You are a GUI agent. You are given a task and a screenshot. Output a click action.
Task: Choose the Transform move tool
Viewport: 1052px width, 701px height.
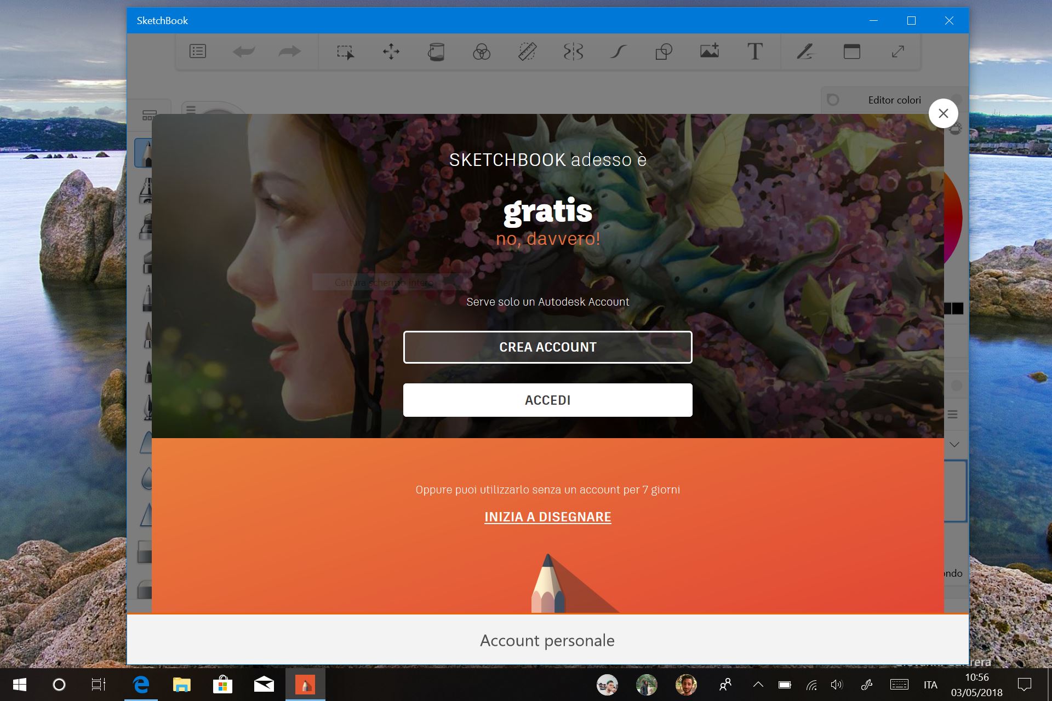click(x=391, y=52)
